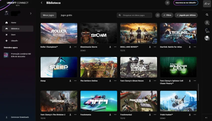Expand the user profile chevron in sidebar
212x121 pixels.
(x=31, y=13)
